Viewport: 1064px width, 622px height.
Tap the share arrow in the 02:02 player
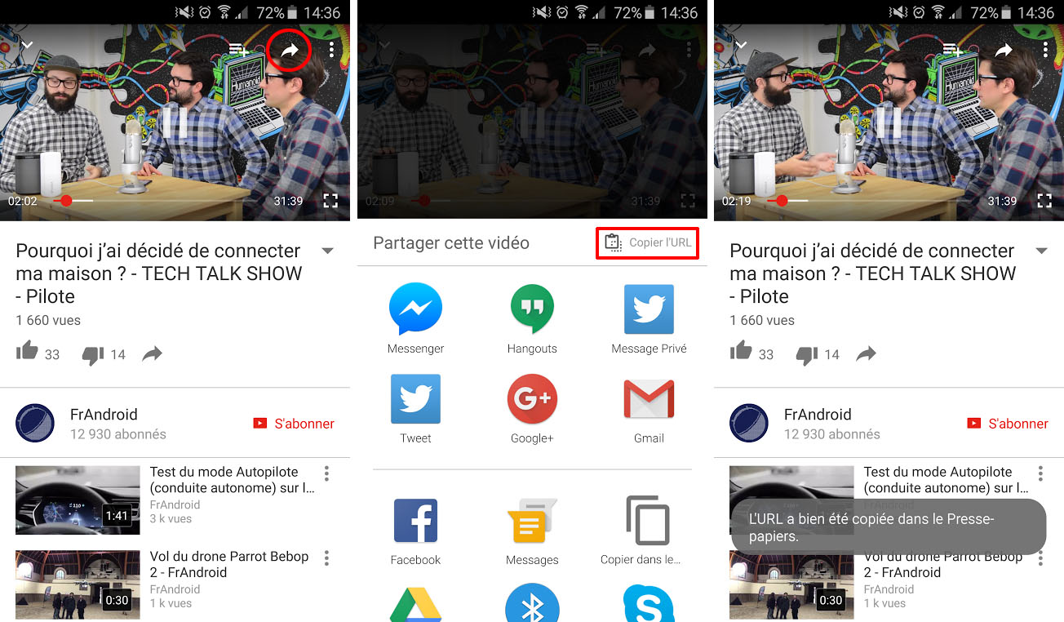[x=290, y=51]
